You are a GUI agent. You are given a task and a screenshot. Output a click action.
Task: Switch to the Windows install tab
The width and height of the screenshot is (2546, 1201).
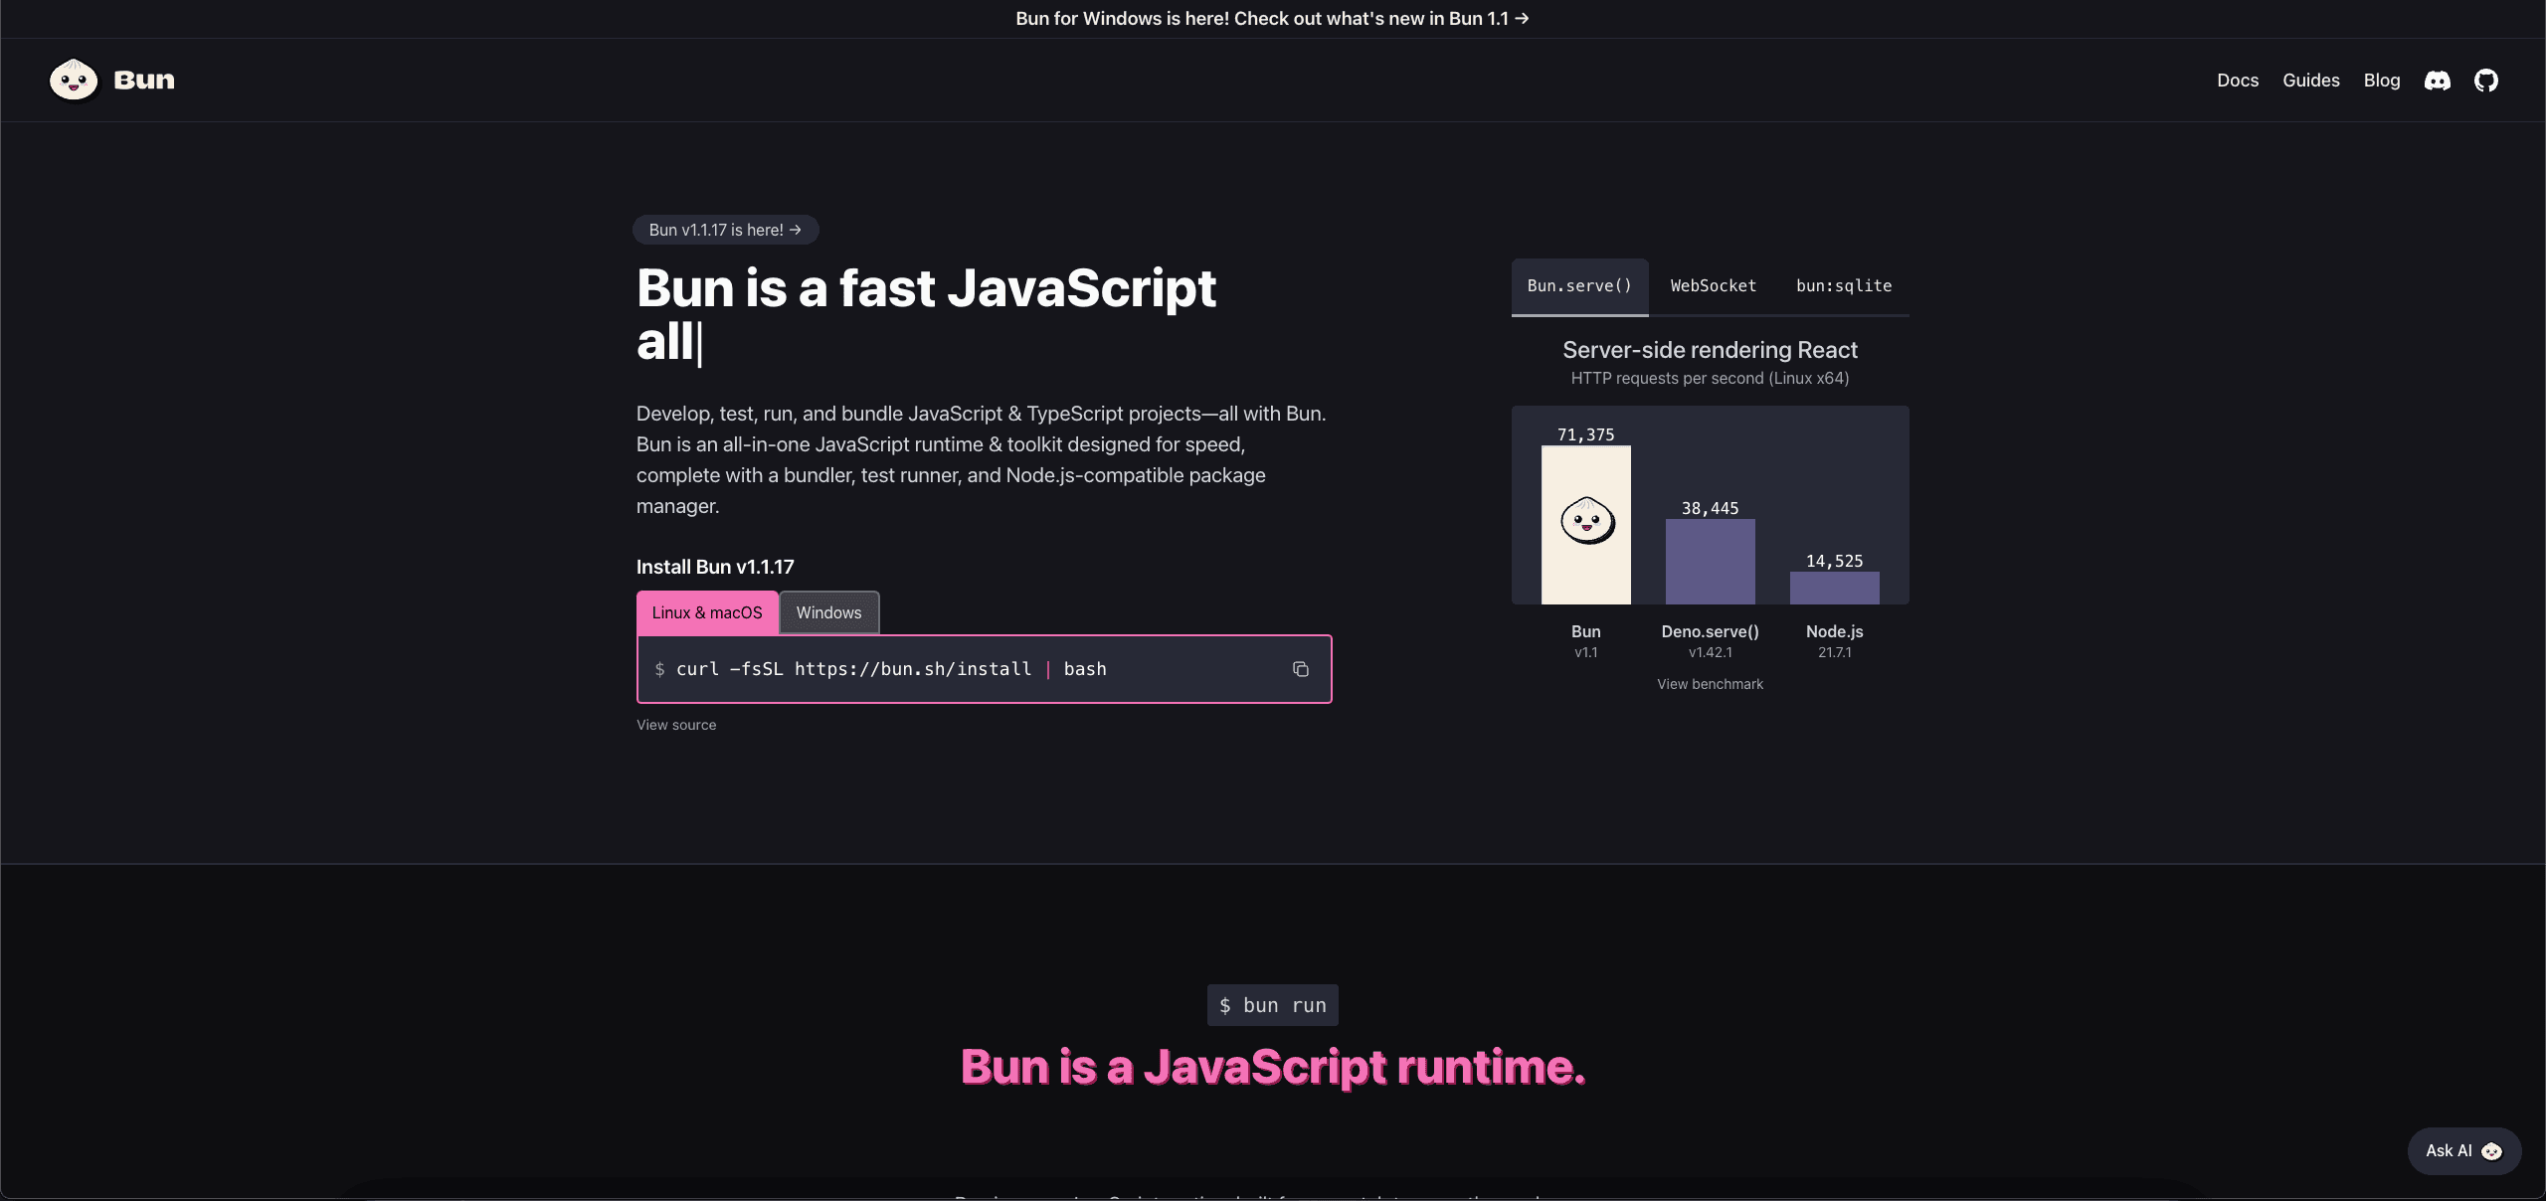pyautogui.click(x=829, y=612)
